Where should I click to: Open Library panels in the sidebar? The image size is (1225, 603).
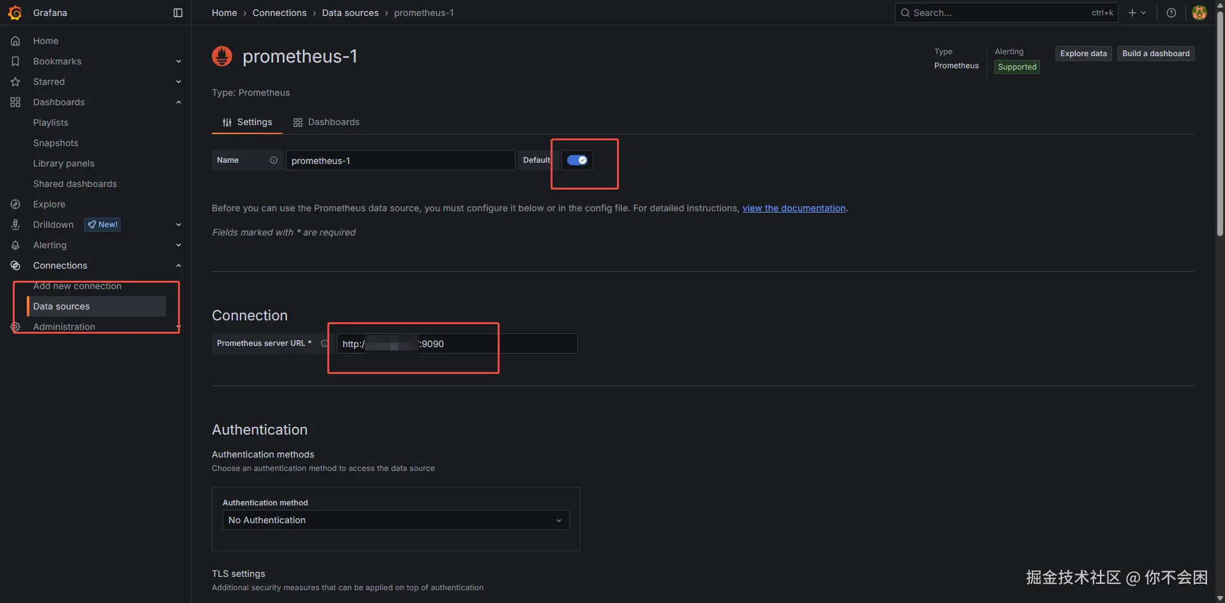(x=64, y=163)
